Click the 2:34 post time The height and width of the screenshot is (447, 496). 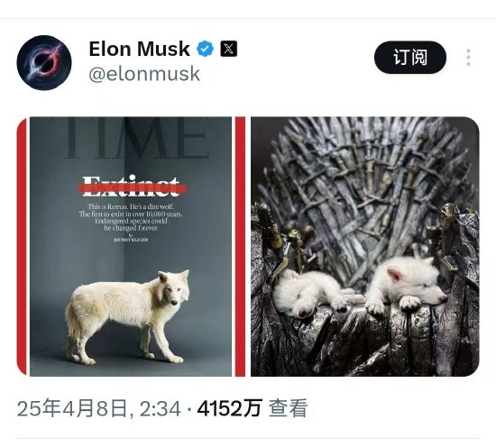[x=161, y=408]
